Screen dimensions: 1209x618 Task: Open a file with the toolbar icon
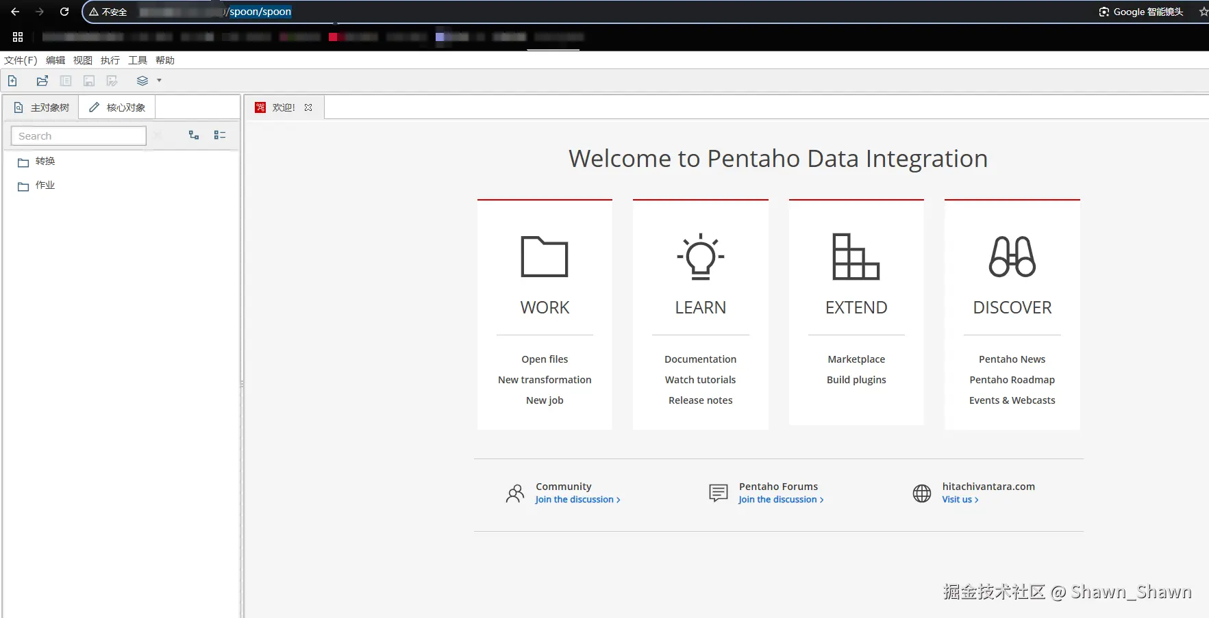[42, 81]
